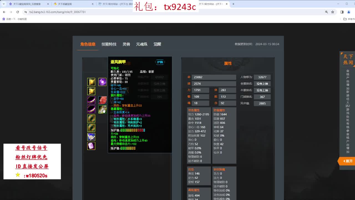Open the tab search dropdown arrow
The height and width of the screenshot is (200, 355).
3,4
